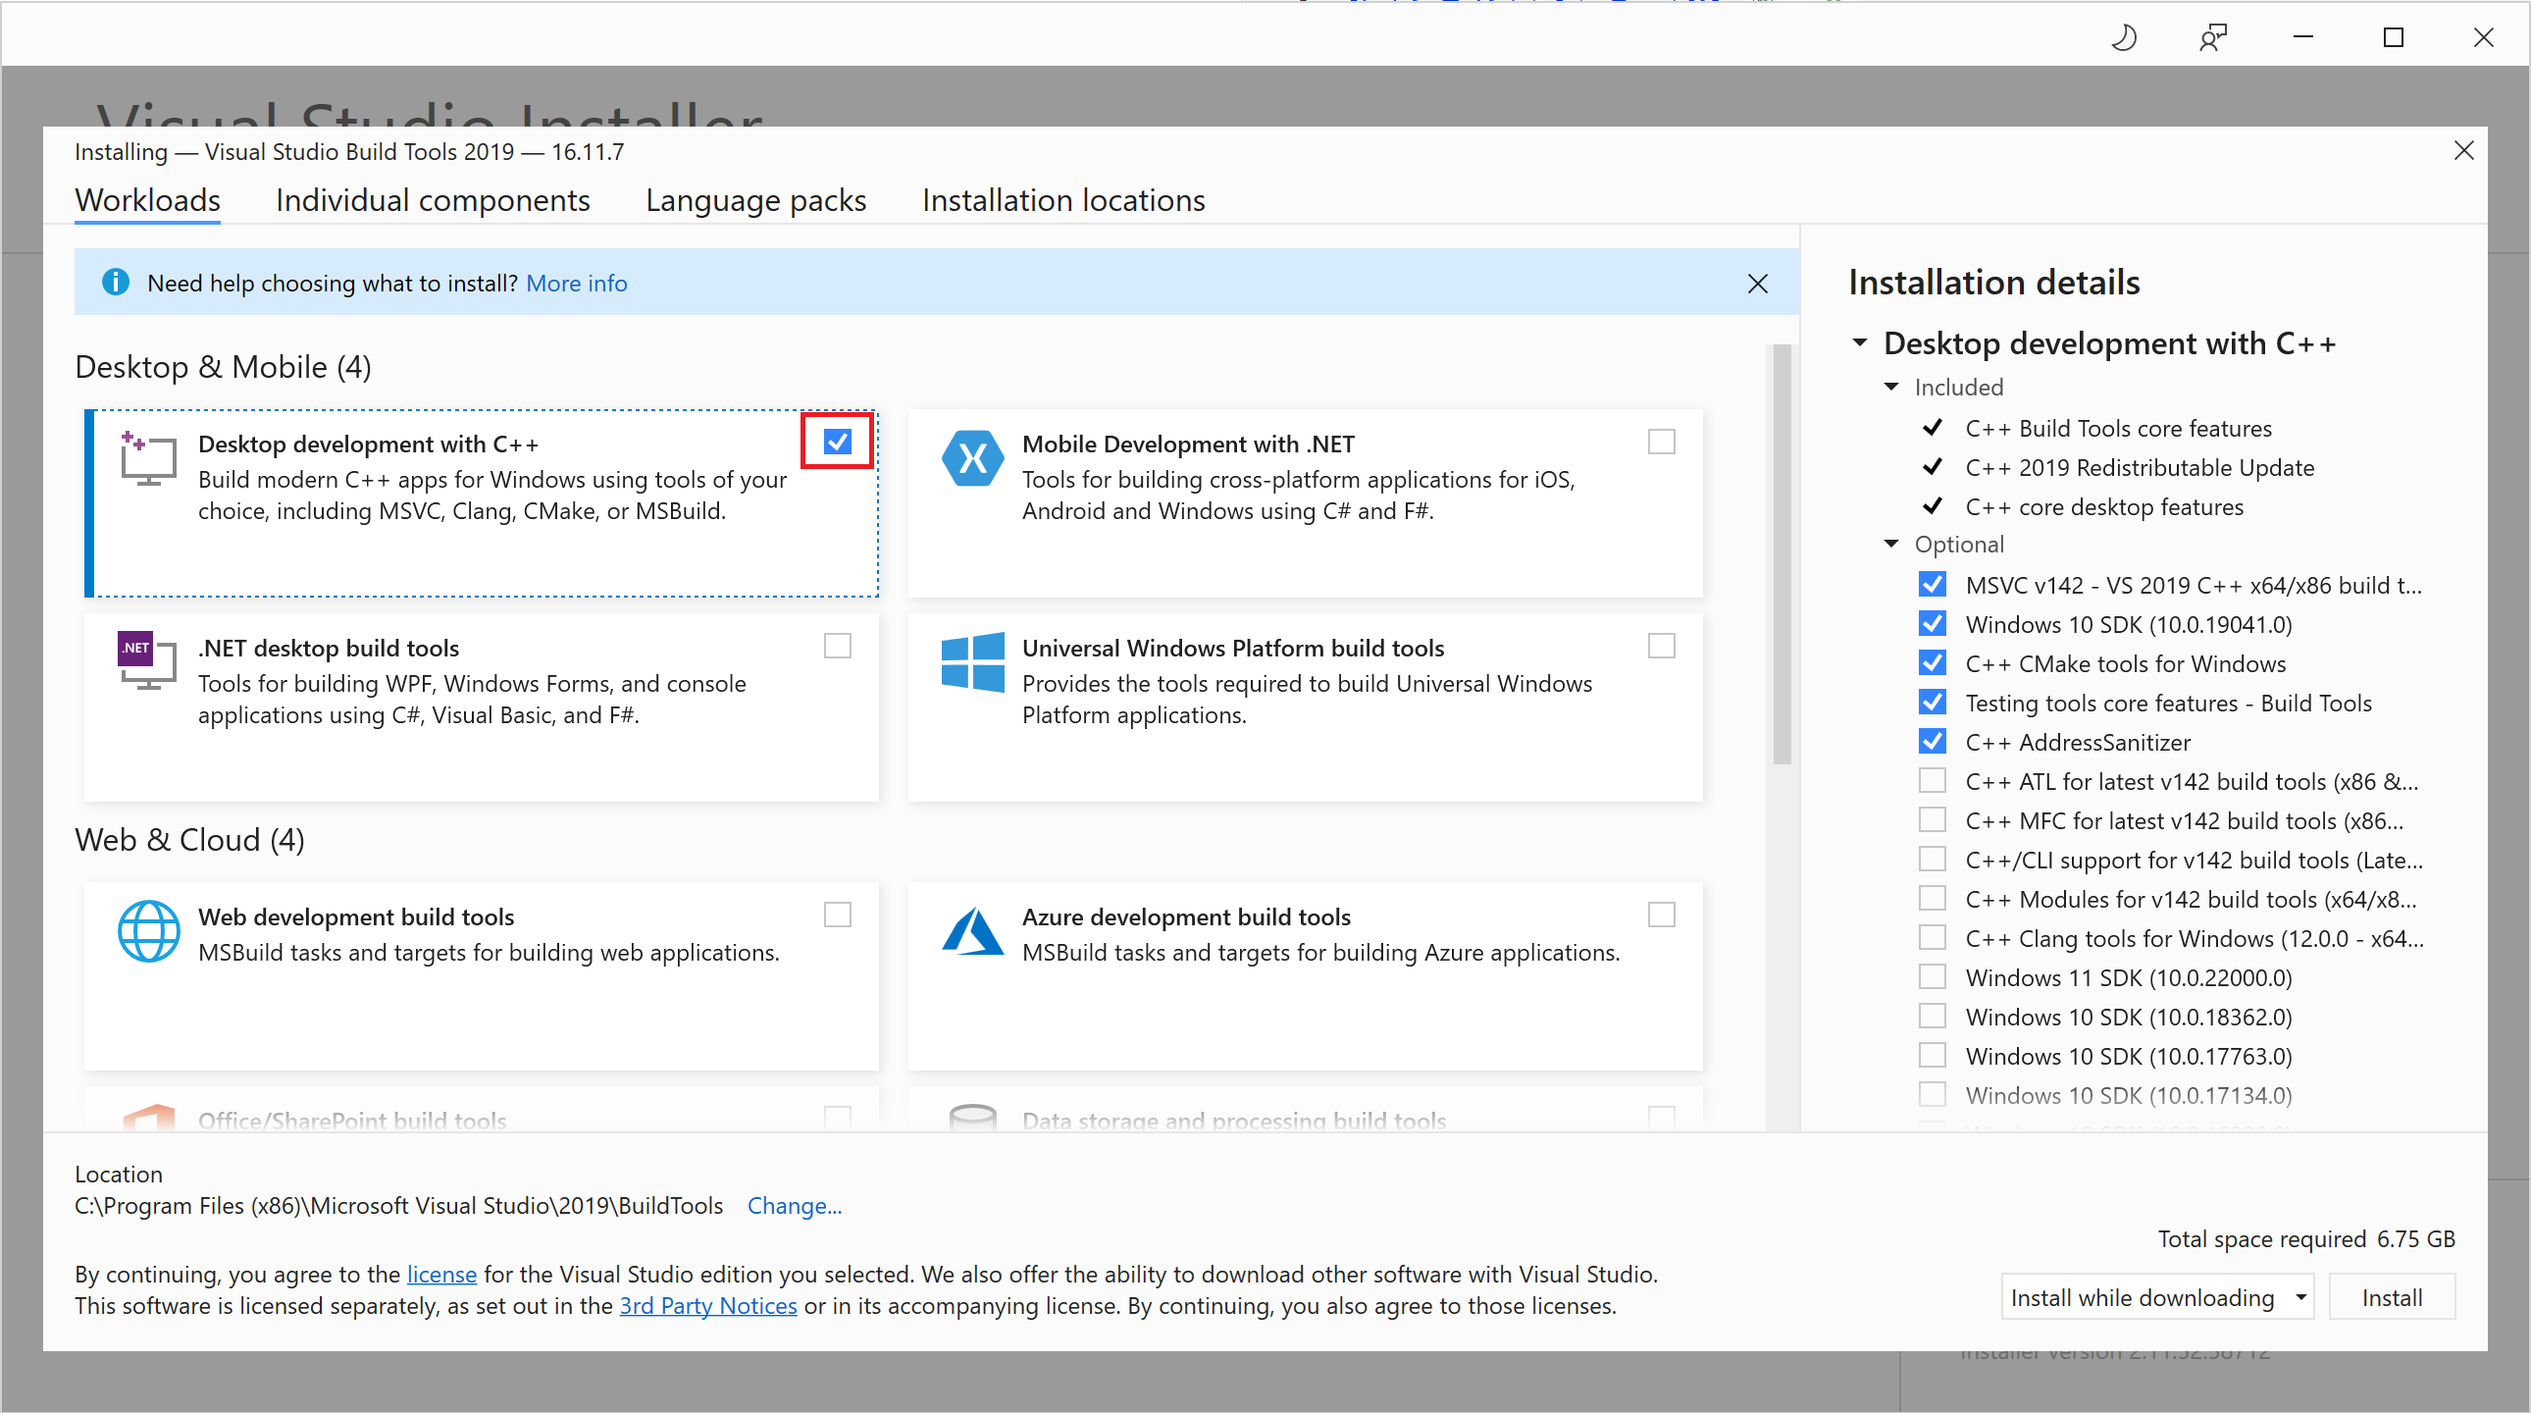Image resolution: width=2531 pixels, height=1413 pixels.
Task: Check the Windows 11 SDK option
Action: (1932, 977)
